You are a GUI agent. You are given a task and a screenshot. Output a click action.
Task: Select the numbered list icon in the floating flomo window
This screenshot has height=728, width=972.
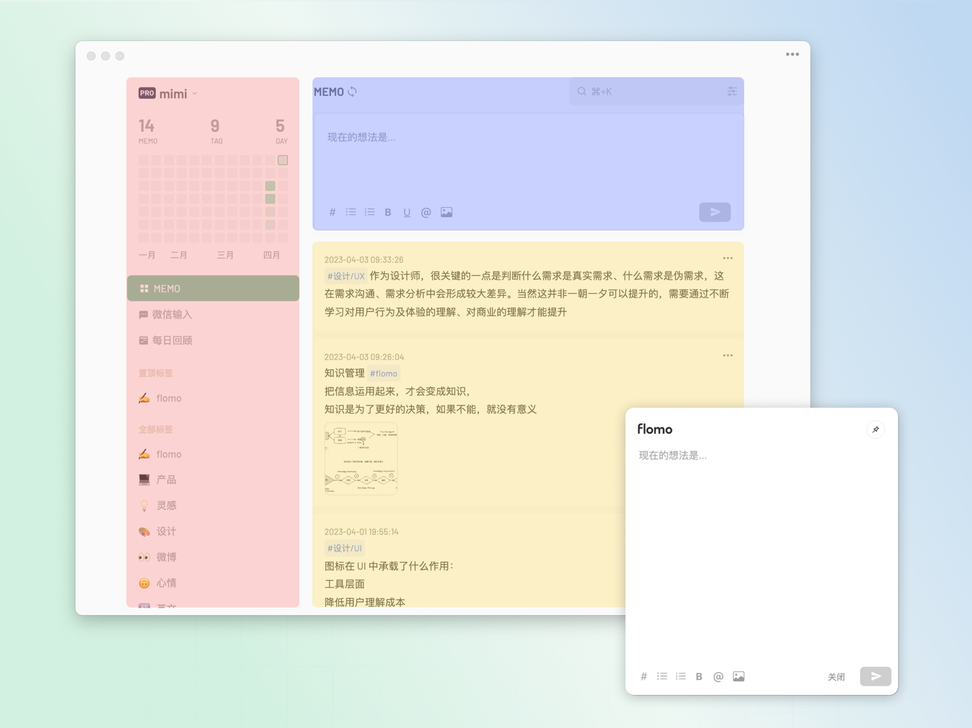point(680,676)
